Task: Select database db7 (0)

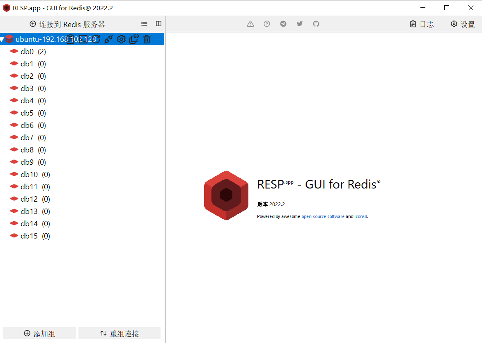Action: 82,137
